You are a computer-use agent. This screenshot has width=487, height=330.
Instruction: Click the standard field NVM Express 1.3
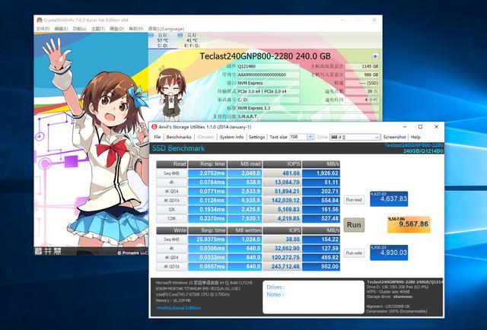[307, 108]
